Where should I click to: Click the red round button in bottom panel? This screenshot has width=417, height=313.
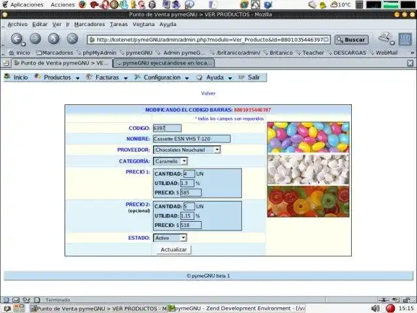(390, 308)
